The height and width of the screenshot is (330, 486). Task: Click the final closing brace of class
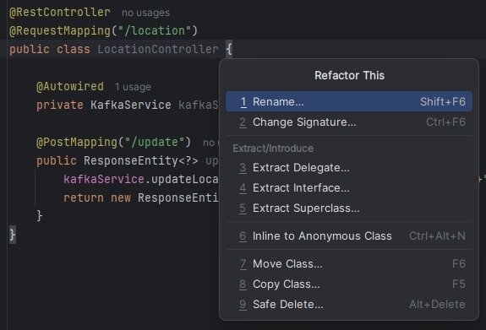tap(13, 235)
